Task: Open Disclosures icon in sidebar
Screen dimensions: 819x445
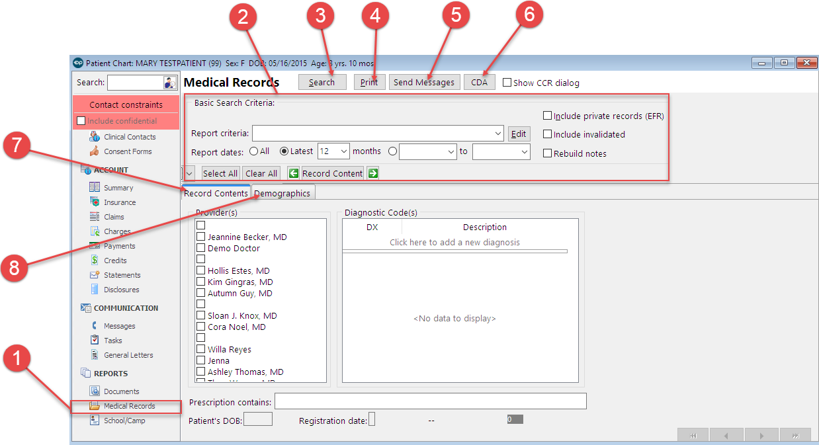Action: tap(95, 290)
